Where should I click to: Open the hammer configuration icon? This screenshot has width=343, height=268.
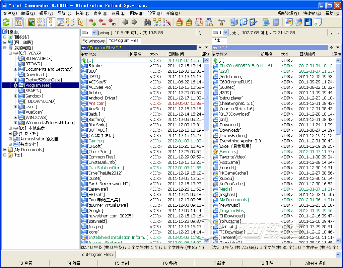click(221, 22)
